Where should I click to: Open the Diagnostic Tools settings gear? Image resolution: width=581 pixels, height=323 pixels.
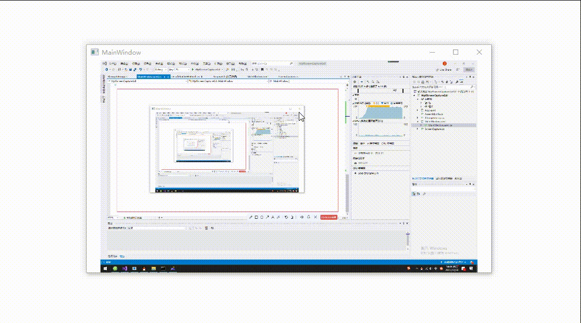[354, 82]
